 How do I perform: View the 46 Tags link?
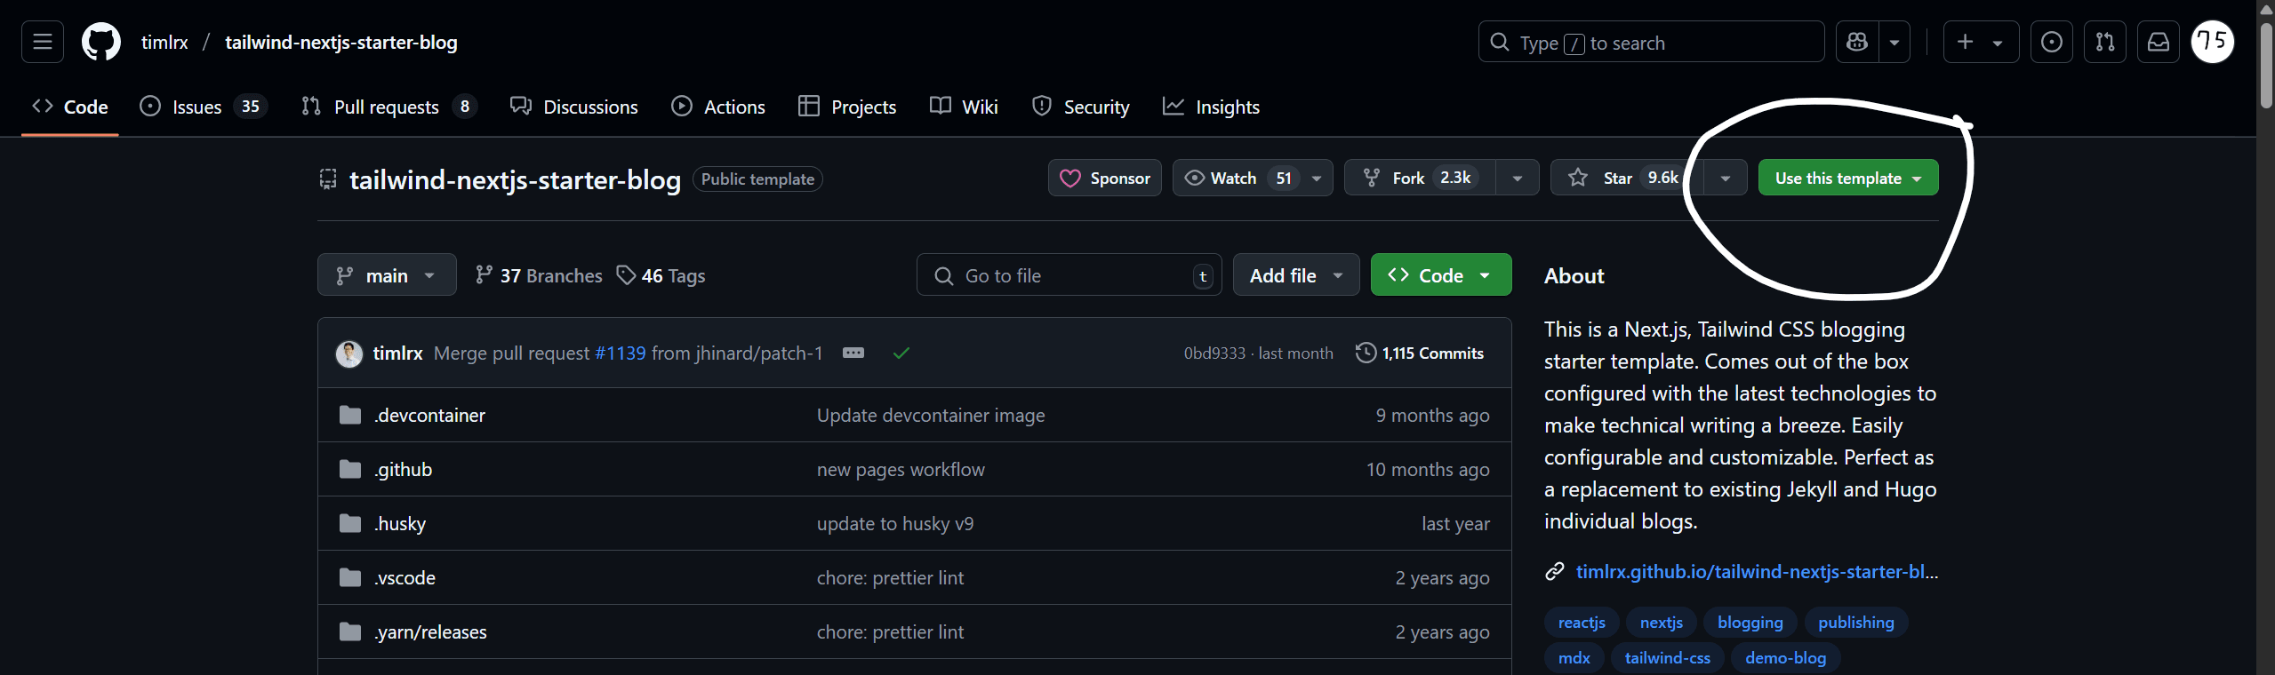click(x=661, y=275)
